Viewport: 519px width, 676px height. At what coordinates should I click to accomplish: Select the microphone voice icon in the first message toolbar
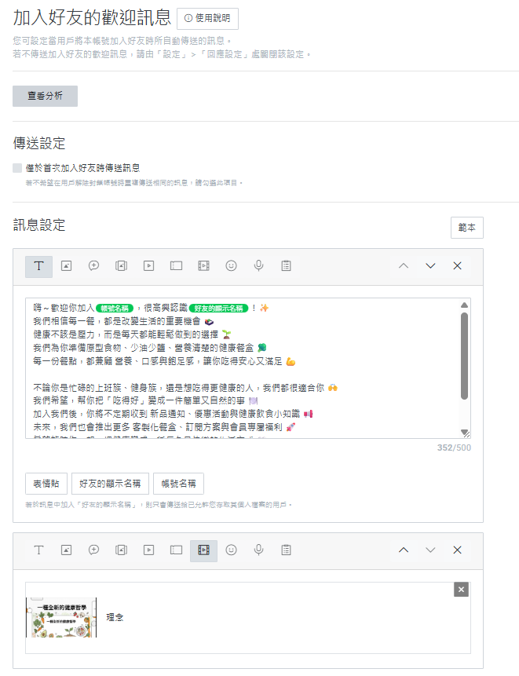[x=258, y=266]
